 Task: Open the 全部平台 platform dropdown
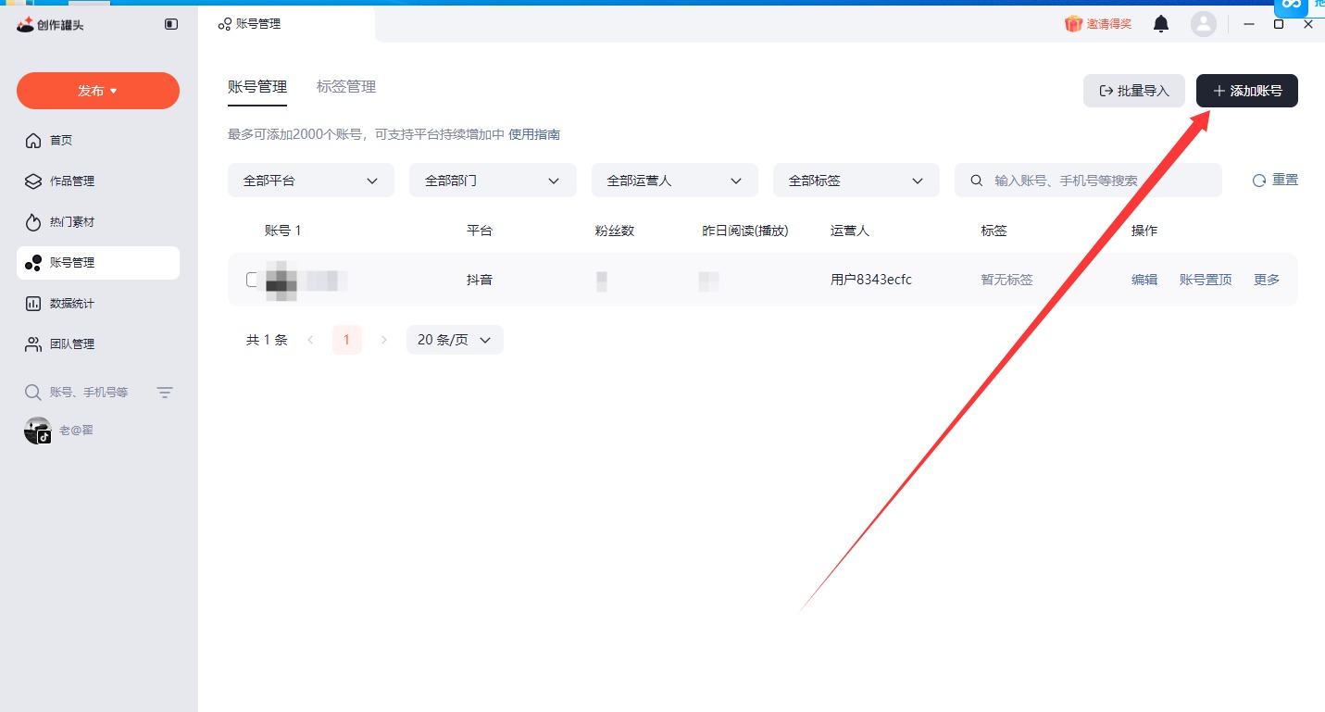coord(310,180)
